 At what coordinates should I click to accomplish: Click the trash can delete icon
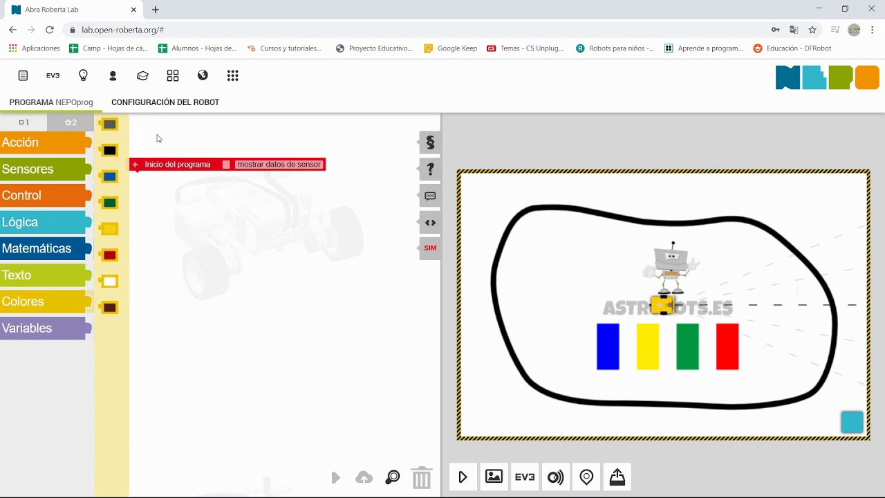pyautogui.click(x=421, y=477)
